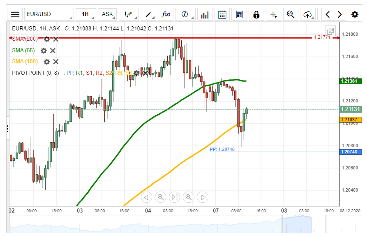Viewport: 367px width, 236px height.
Task: Click the 03 date axis label
Action: [80, 211]
